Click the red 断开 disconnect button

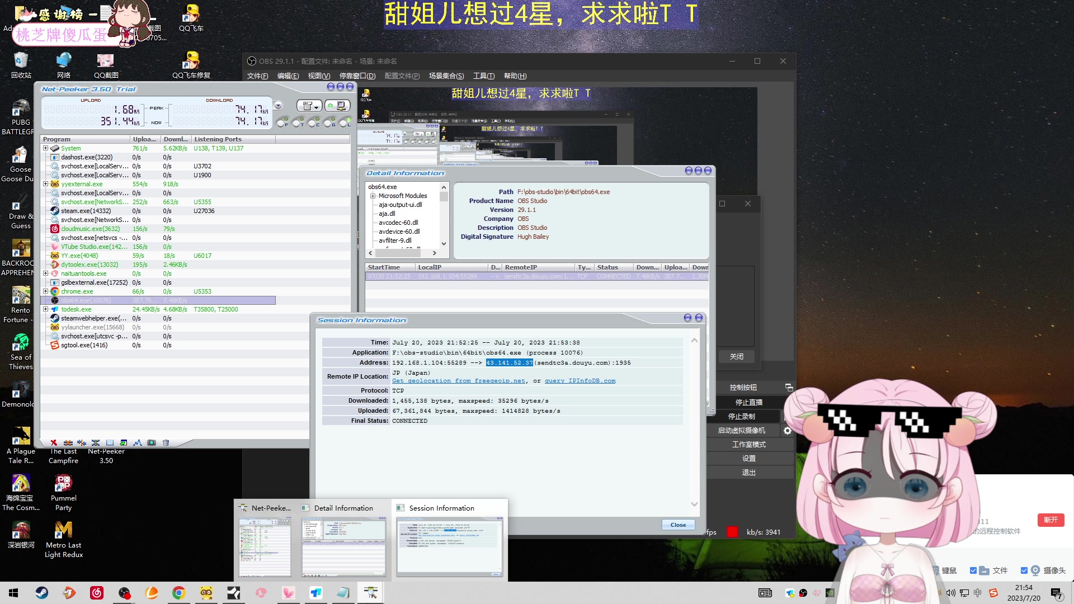pyautogui.click(x=1051, y=520)
